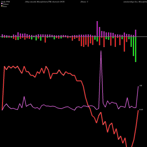
Task: Click the Price legend color swatch
Action: point(2,6)
